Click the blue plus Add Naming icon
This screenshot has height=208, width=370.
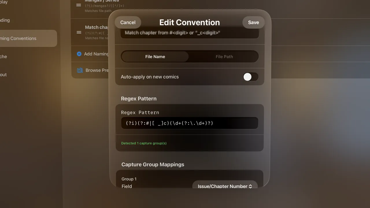coord(79,54)
